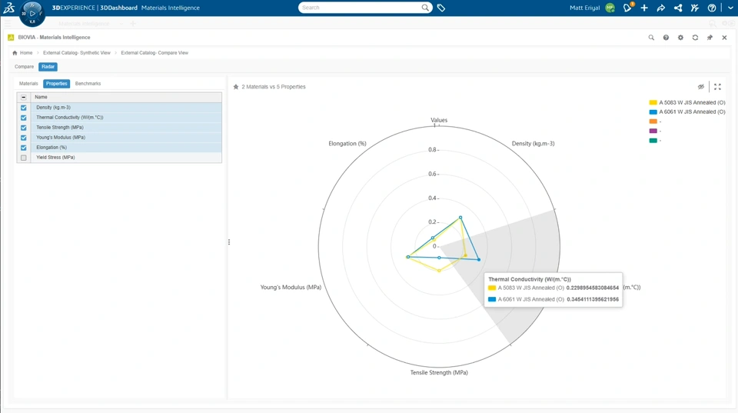Click yellow A 5083 legend swatch
The height and width of the screenshot is (413, 738).
(x=653, y=102)
